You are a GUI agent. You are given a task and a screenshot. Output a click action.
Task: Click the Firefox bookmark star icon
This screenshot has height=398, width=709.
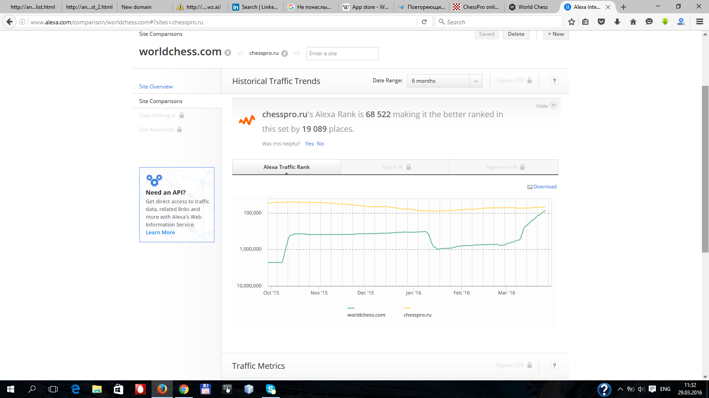click(572, 22)
